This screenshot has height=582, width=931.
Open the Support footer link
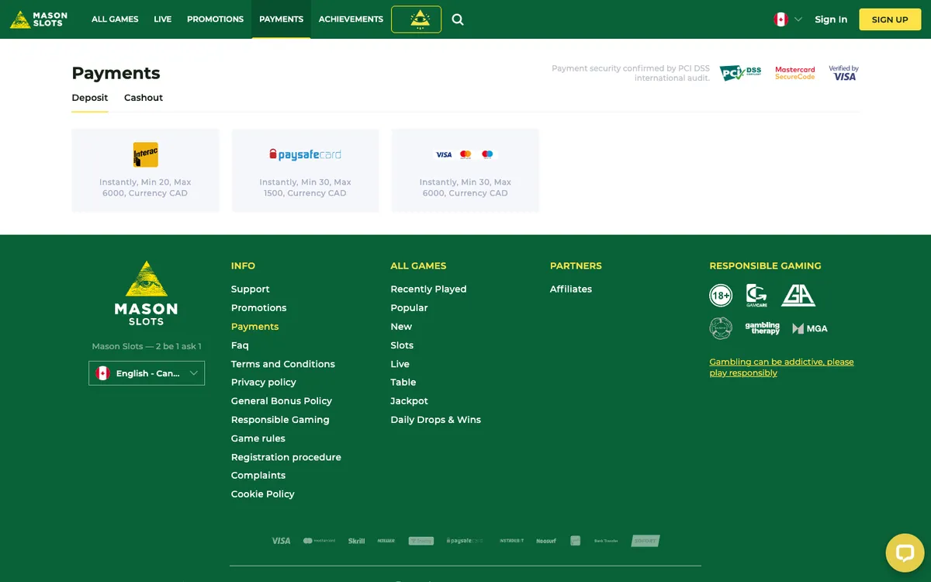coord(251,289)
